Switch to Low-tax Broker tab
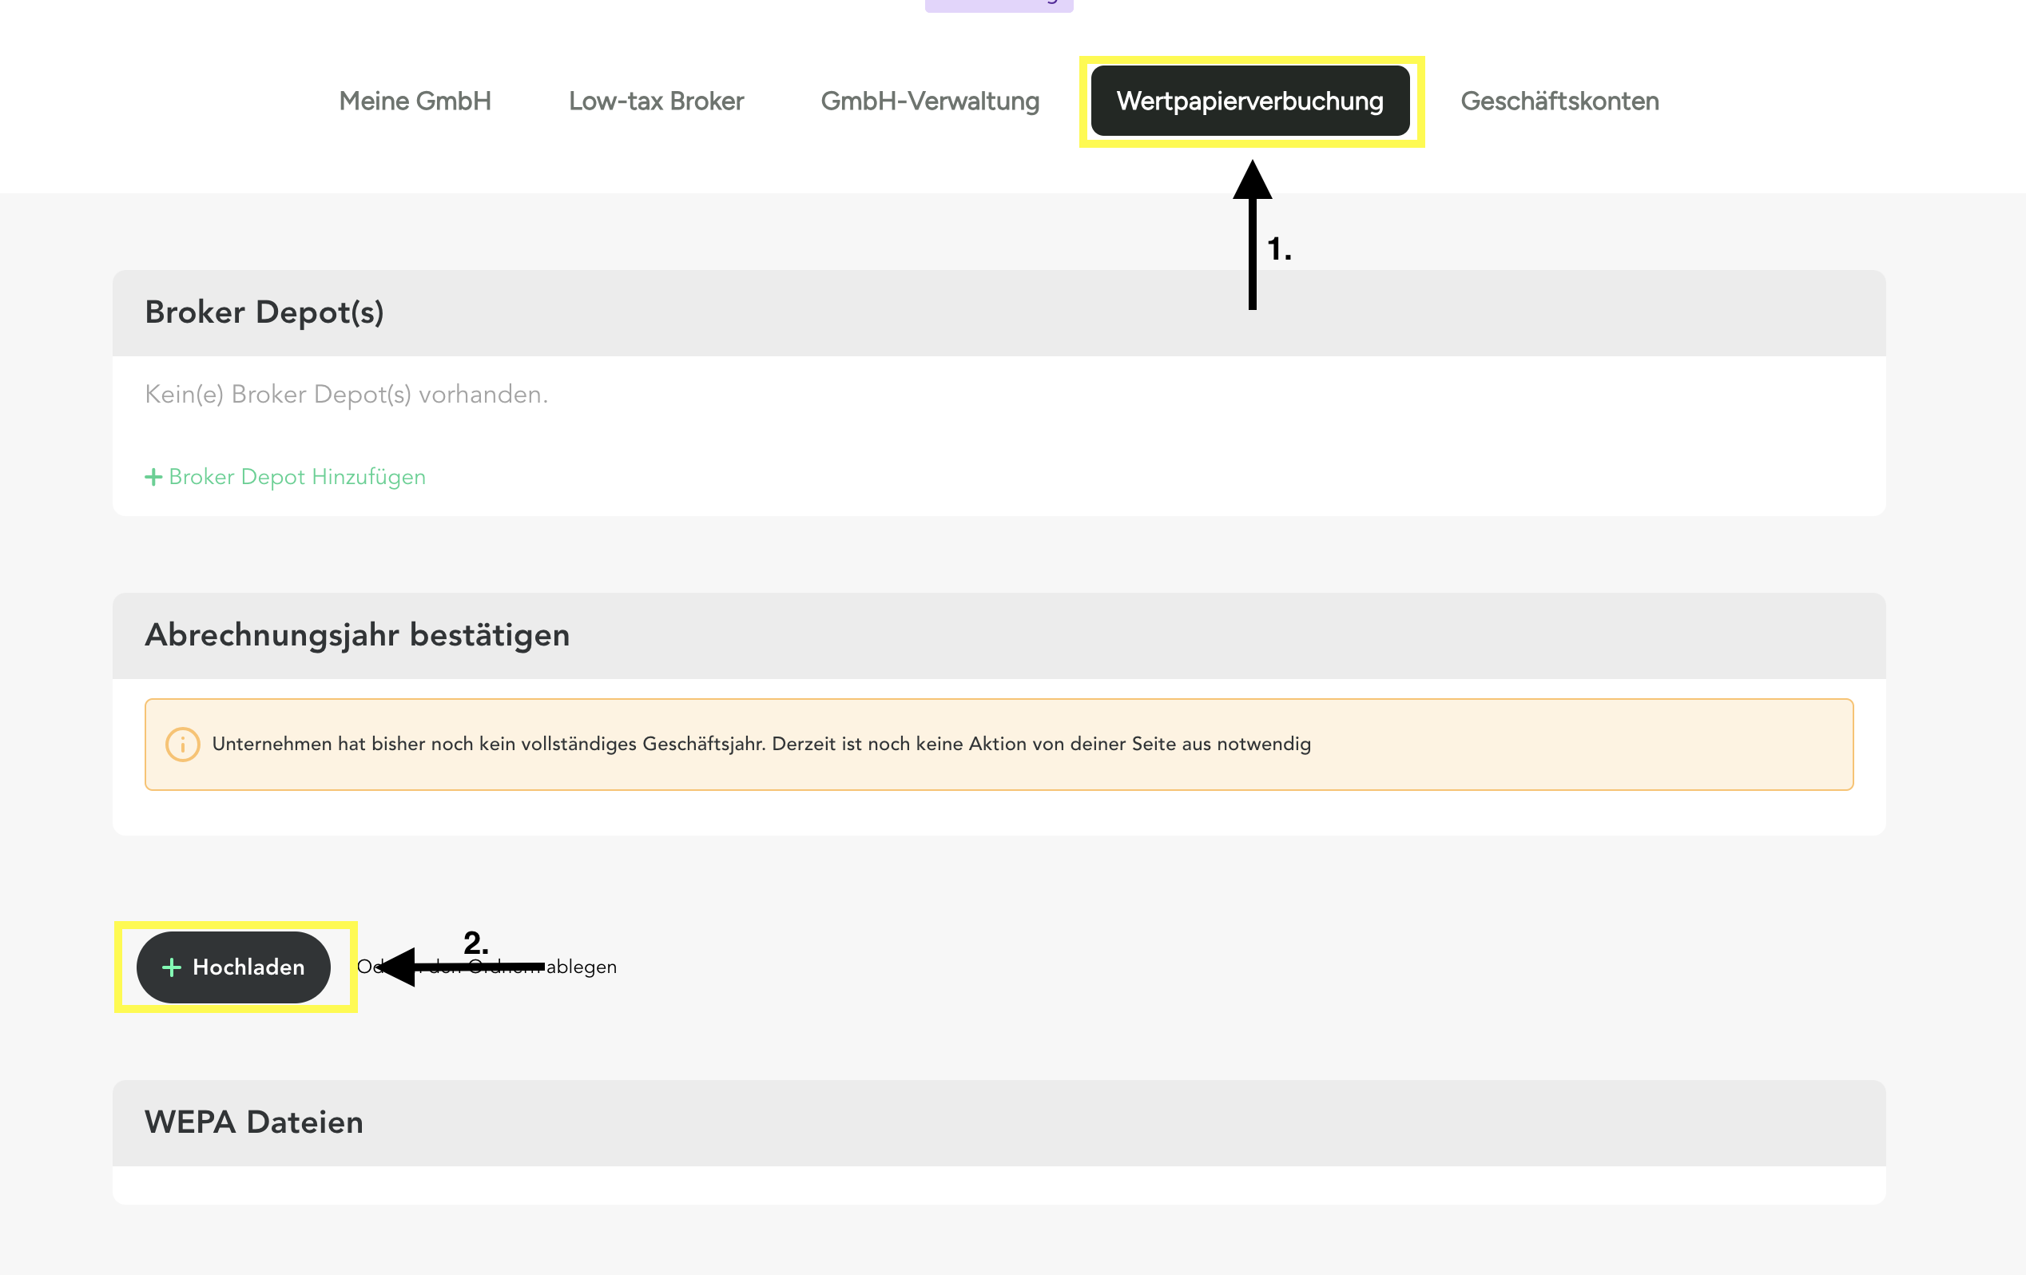Image resolution: width=2026 pixels, height=1275 pixels. (x=655, y=101)
